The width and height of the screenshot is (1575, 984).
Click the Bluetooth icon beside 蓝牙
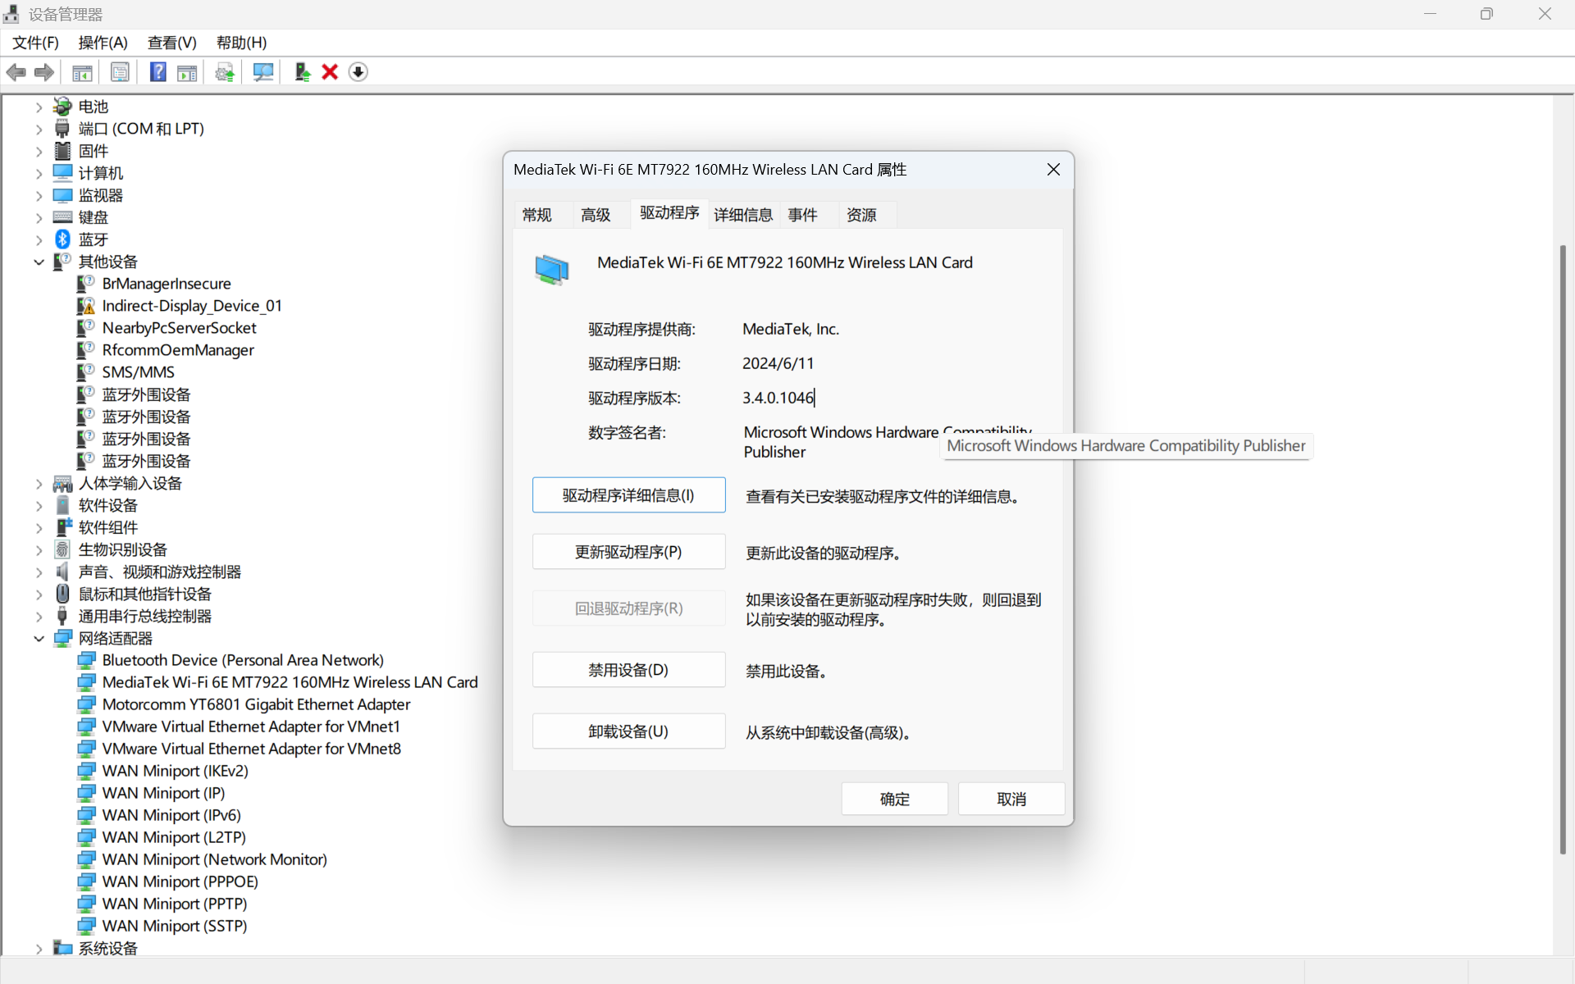(x=62, y=239)
